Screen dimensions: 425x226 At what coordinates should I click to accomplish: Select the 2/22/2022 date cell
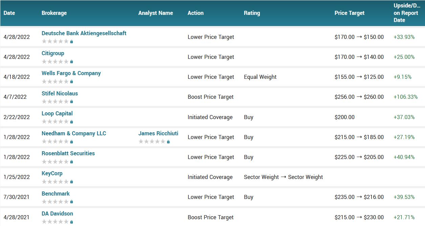[17, 117]
